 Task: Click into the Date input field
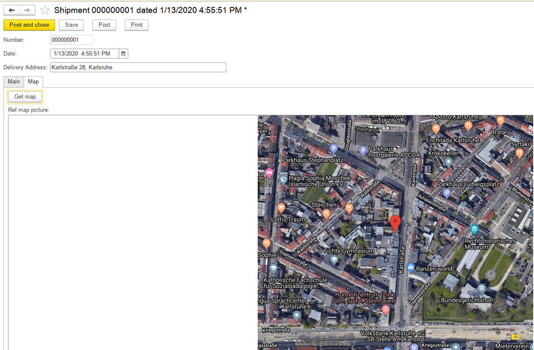coord(85,53)
